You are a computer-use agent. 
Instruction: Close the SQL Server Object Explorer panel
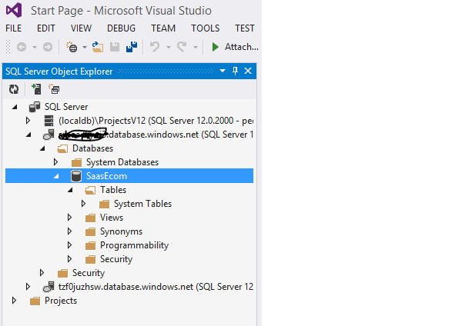click(x=248, y=71)
